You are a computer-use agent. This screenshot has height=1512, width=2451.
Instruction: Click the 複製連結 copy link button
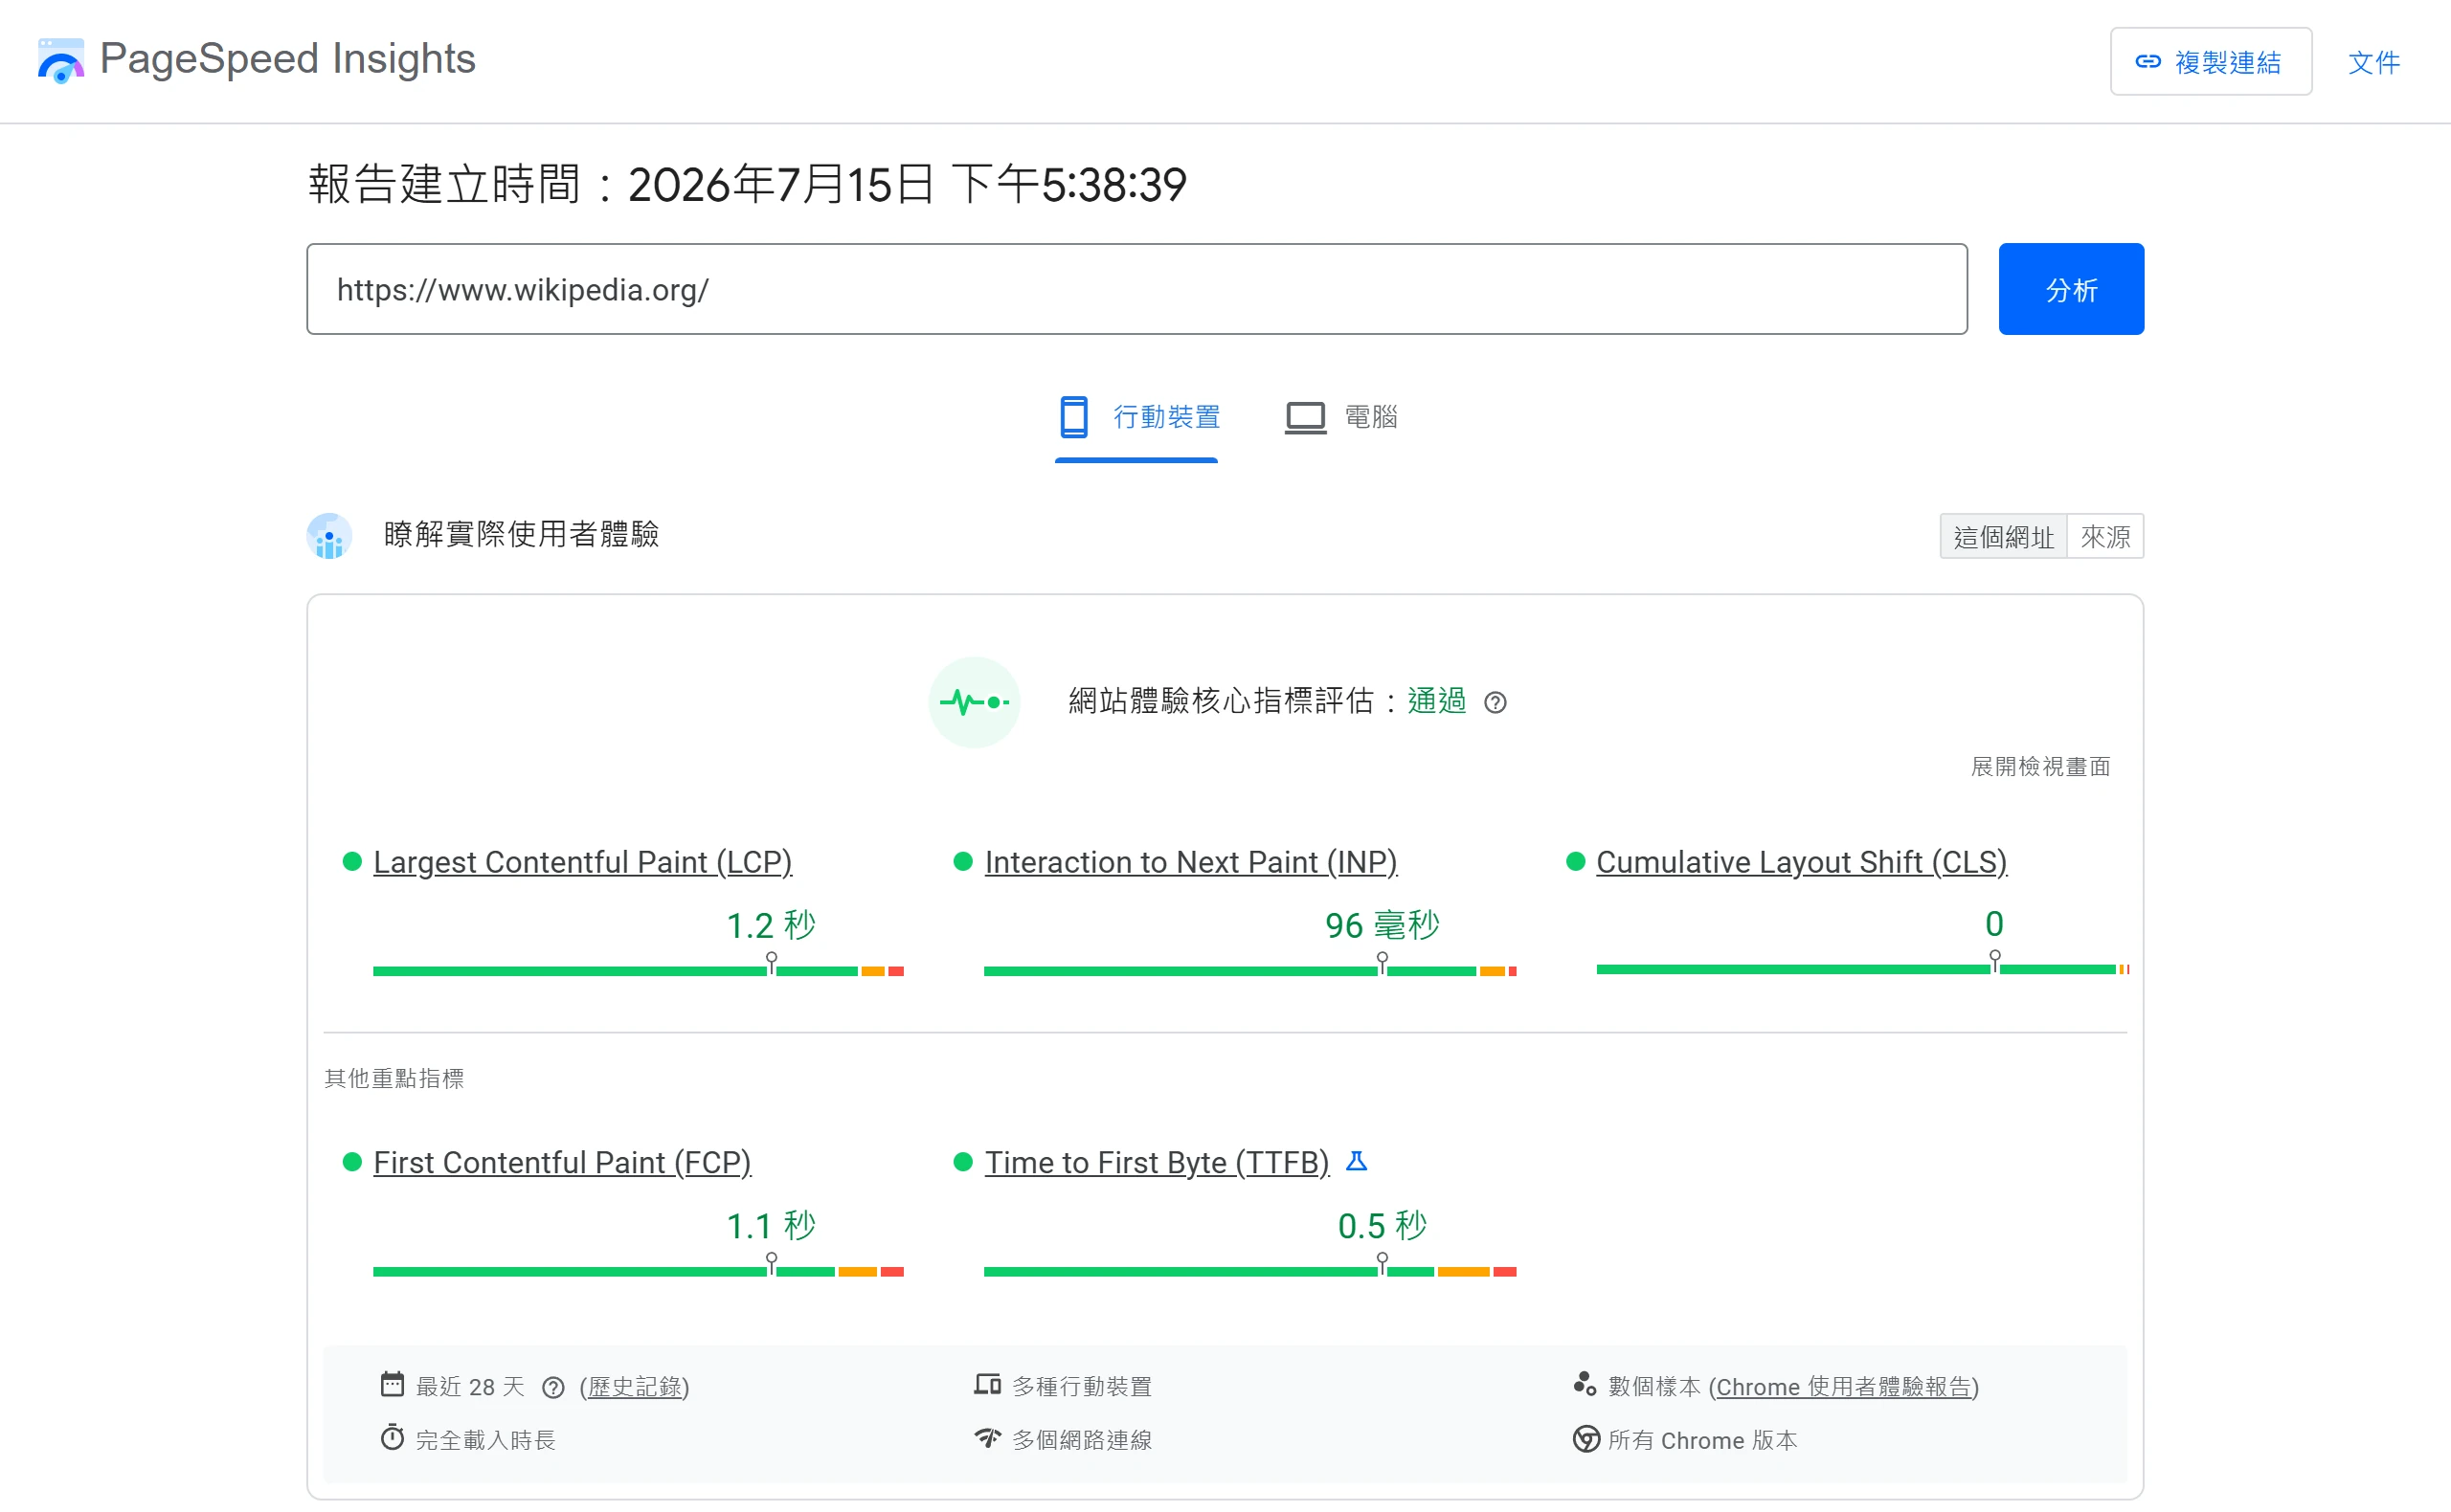coord(2210,62)
